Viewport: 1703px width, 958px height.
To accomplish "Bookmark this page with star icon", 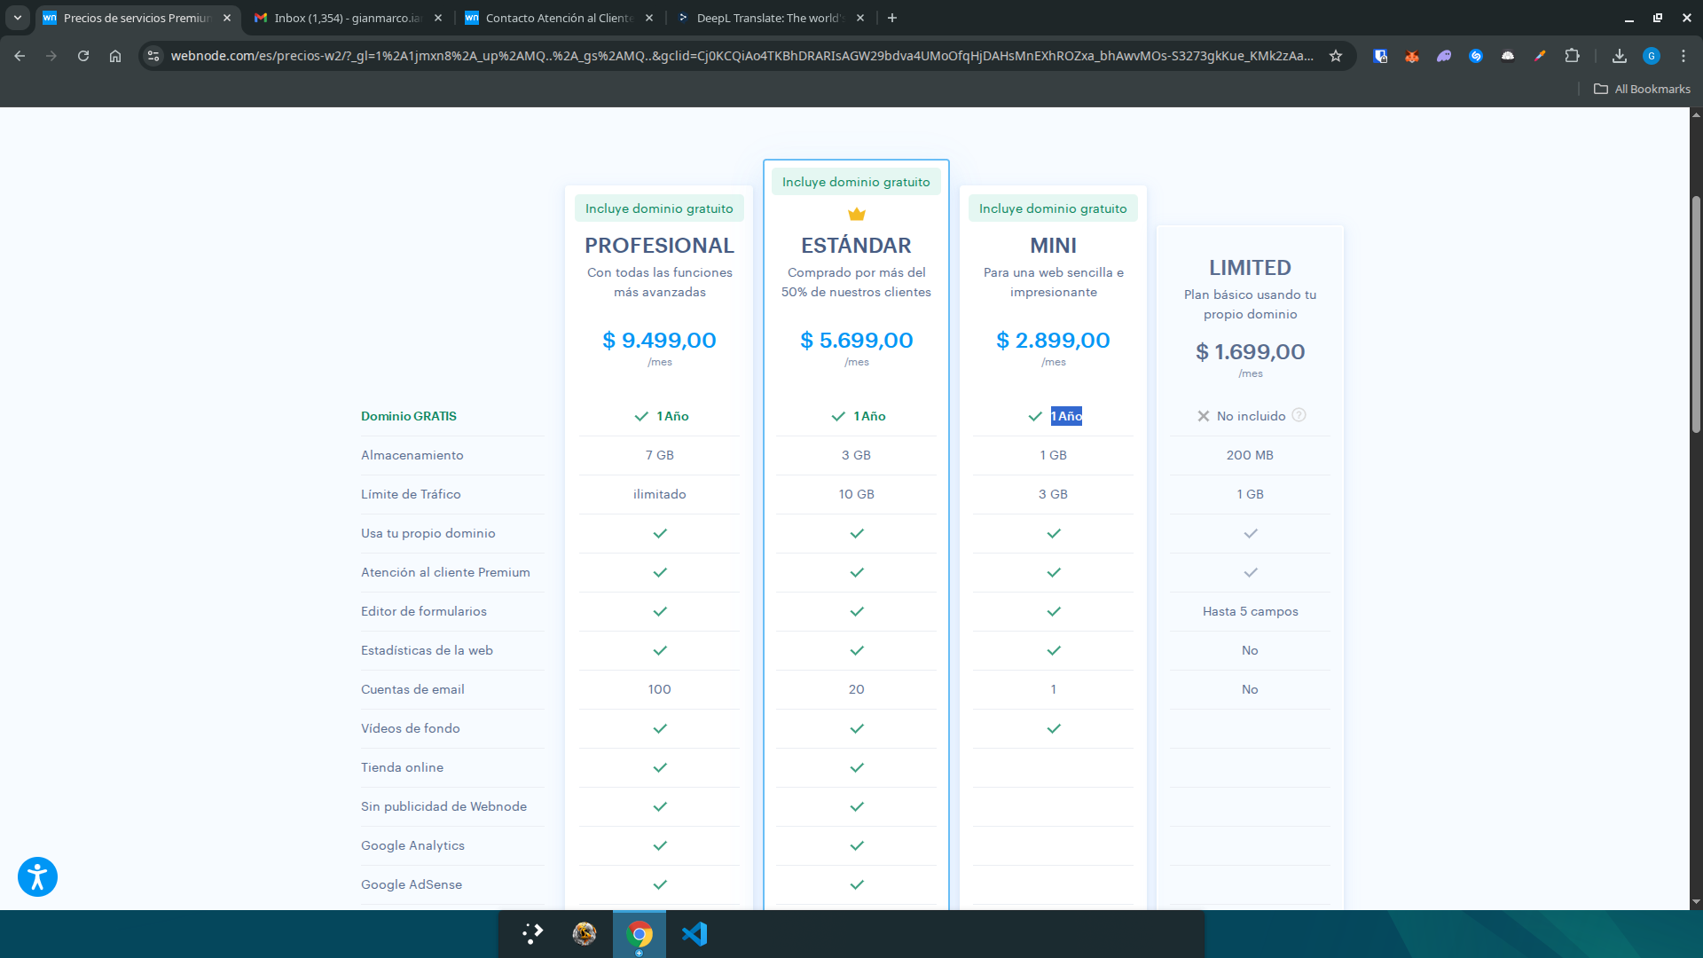I will pyautogui.click(x=1336, y=56).
